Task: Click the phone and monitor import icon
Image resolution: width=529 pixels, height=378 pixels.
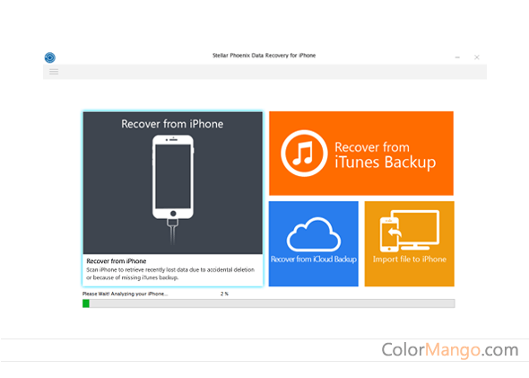Action: pyautogui.click(x=410, y=231)
